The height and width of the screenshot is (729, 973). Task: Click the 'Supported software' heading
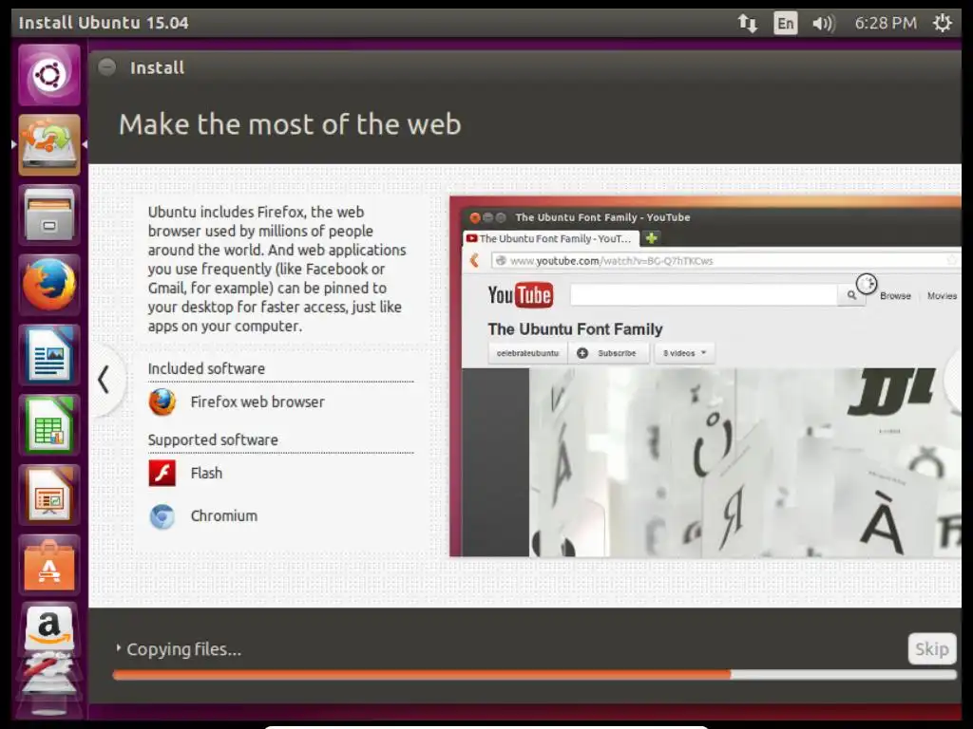213,439
